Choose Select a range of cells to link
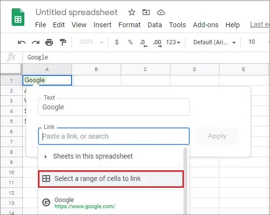 pos(111,179)
